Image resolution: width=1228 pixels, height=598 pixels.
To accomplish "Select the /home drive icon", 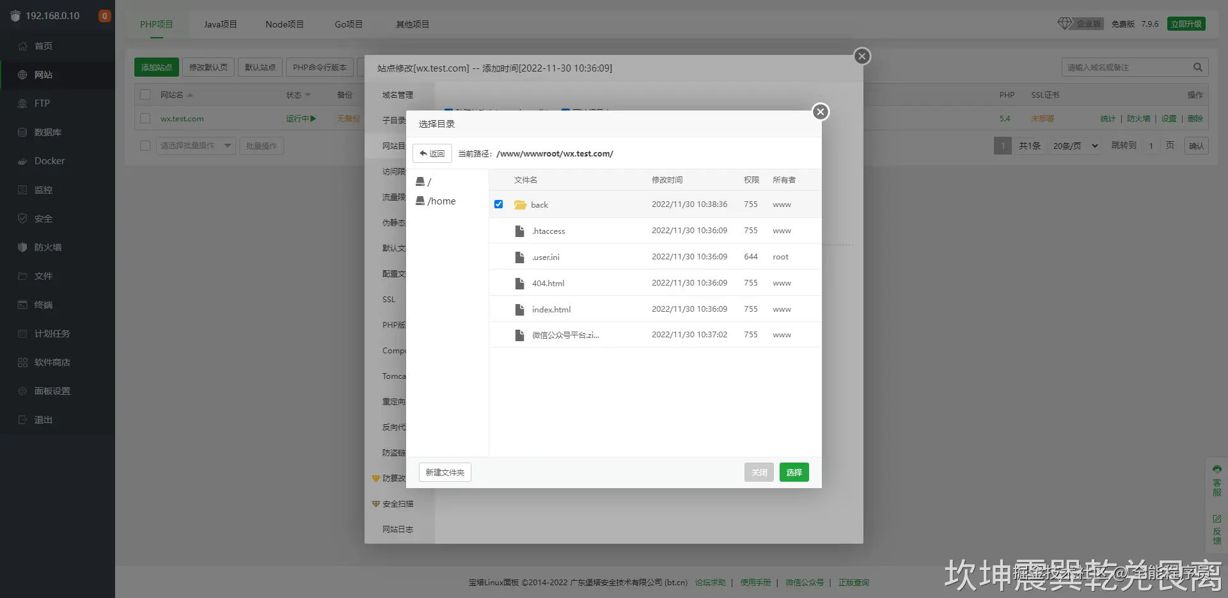I will click(x=420, y=201).
